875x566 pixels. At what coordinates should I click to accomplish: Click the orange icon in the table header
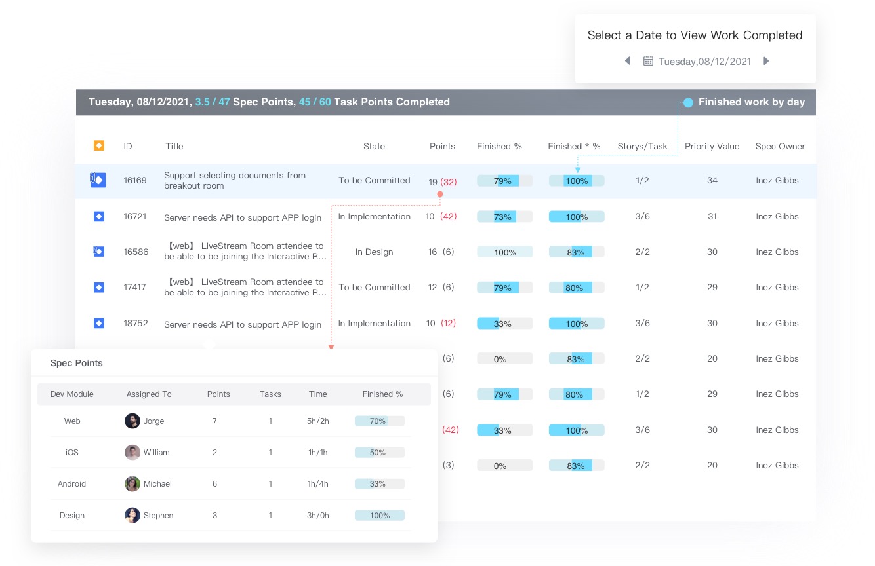click(98, 145)
